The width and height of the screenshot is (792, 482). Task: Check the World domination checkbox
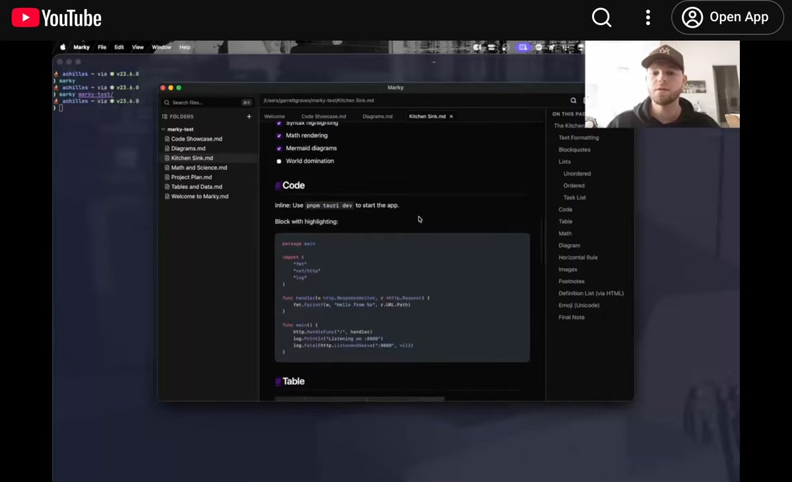click(279, 161)
